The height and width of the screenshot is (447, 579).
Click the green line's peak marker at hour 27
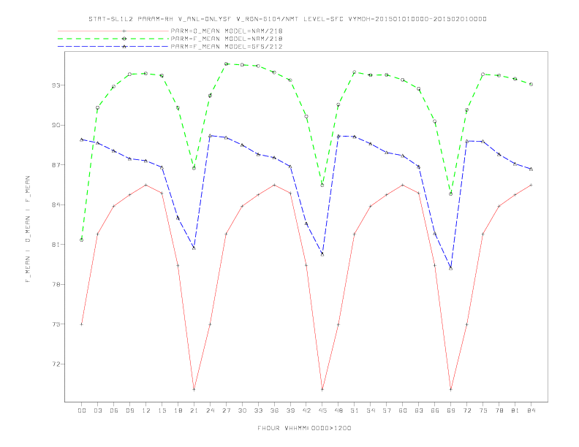coord(226,64)
